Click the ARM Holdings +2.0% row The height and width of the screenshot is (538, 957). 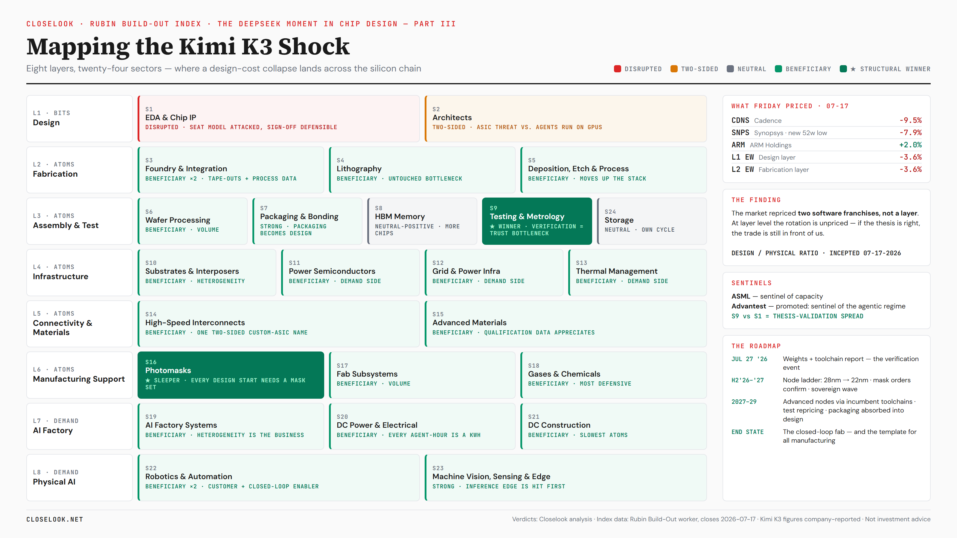[827, 145]
